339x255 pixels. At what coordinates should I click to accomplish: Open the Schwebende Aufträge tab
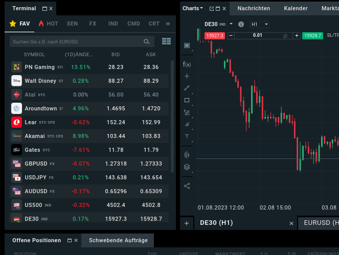pos(118,240)
